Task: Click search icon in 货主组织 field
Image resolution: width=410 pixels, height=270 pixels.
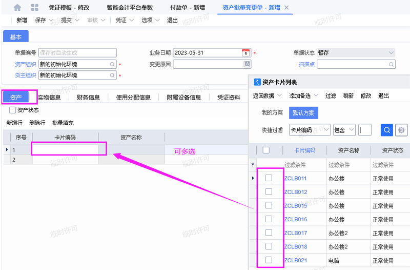Action: coord(112,75)
